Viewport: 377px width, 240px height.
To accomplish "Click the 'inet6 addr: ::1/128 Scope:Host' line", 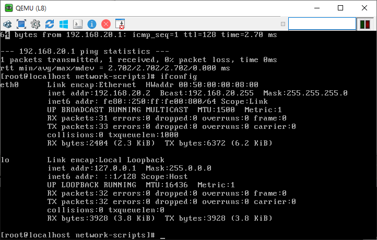I will coord(117,176).
